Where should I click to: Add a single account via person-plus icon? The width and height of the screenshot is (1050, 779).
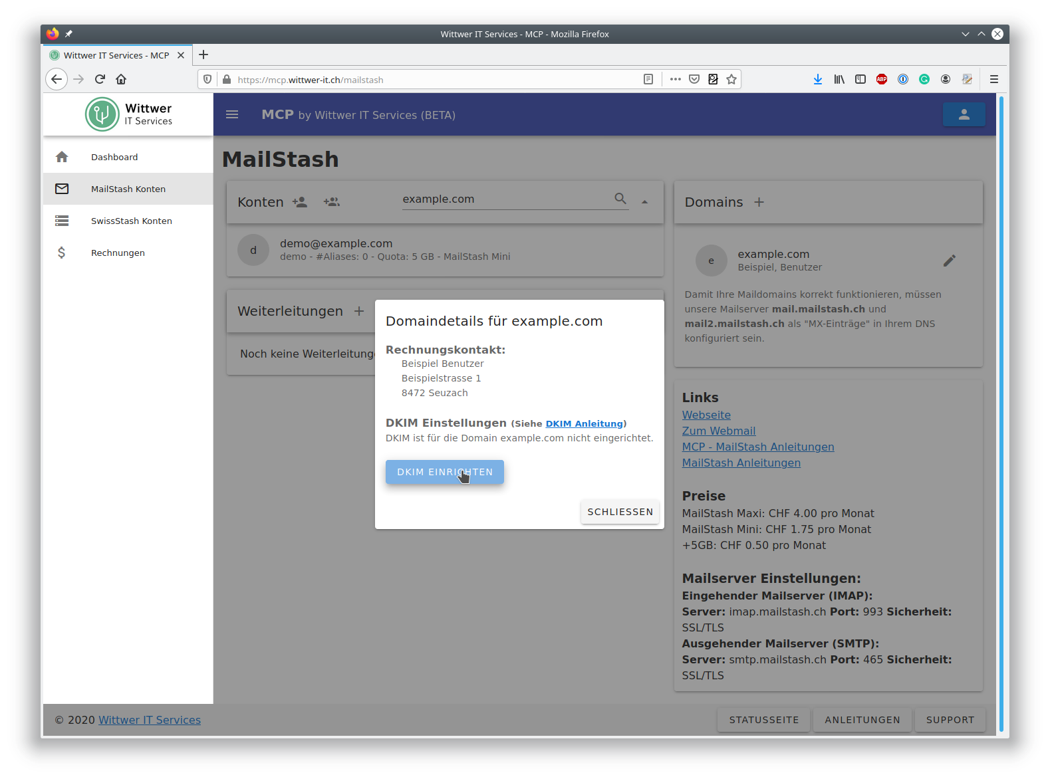(300, 201)
